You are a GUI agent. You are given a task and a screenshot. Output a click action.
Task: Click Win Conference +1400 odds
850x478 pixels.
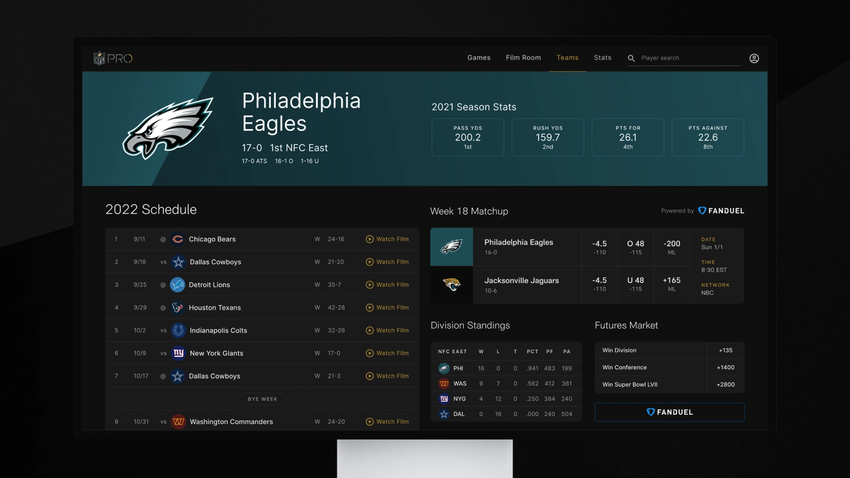726,368
